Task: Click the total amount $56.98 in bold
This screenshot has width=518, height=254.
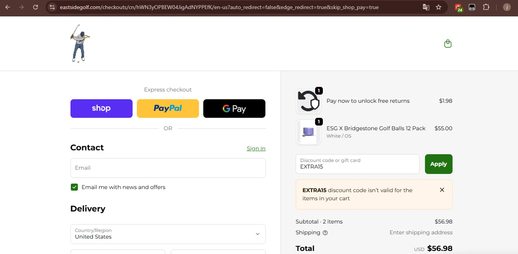Action: coord(440,248)
